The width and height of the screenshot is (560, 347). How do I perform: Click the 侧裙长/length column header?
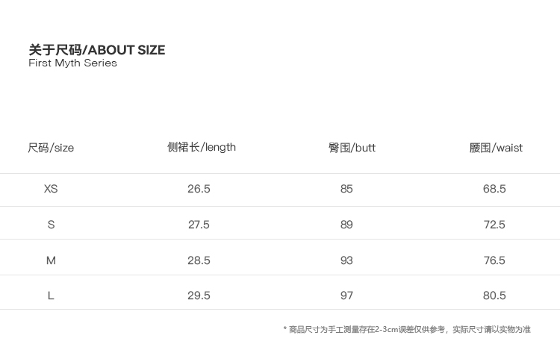point(202,147)
